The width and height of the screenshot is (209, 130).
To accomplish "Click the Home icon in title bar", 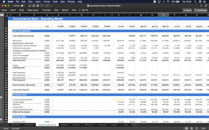I will (30, 6).
